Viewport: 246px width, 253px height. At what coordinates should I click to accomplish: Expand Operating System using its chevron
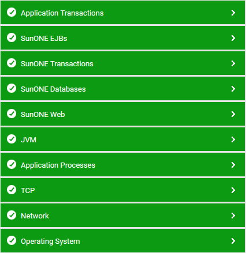pyautogui.click(x=233, y=241)
